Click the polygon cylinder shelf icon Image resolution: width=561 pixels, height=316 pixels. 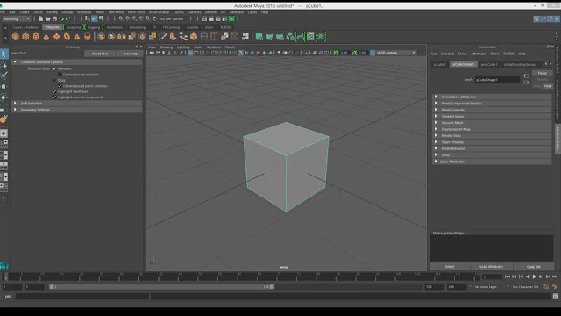click(36, 37)
